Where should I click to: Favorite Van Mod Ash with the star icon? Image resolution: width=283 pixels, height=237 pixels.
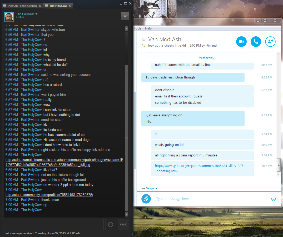tap(144, 39)
